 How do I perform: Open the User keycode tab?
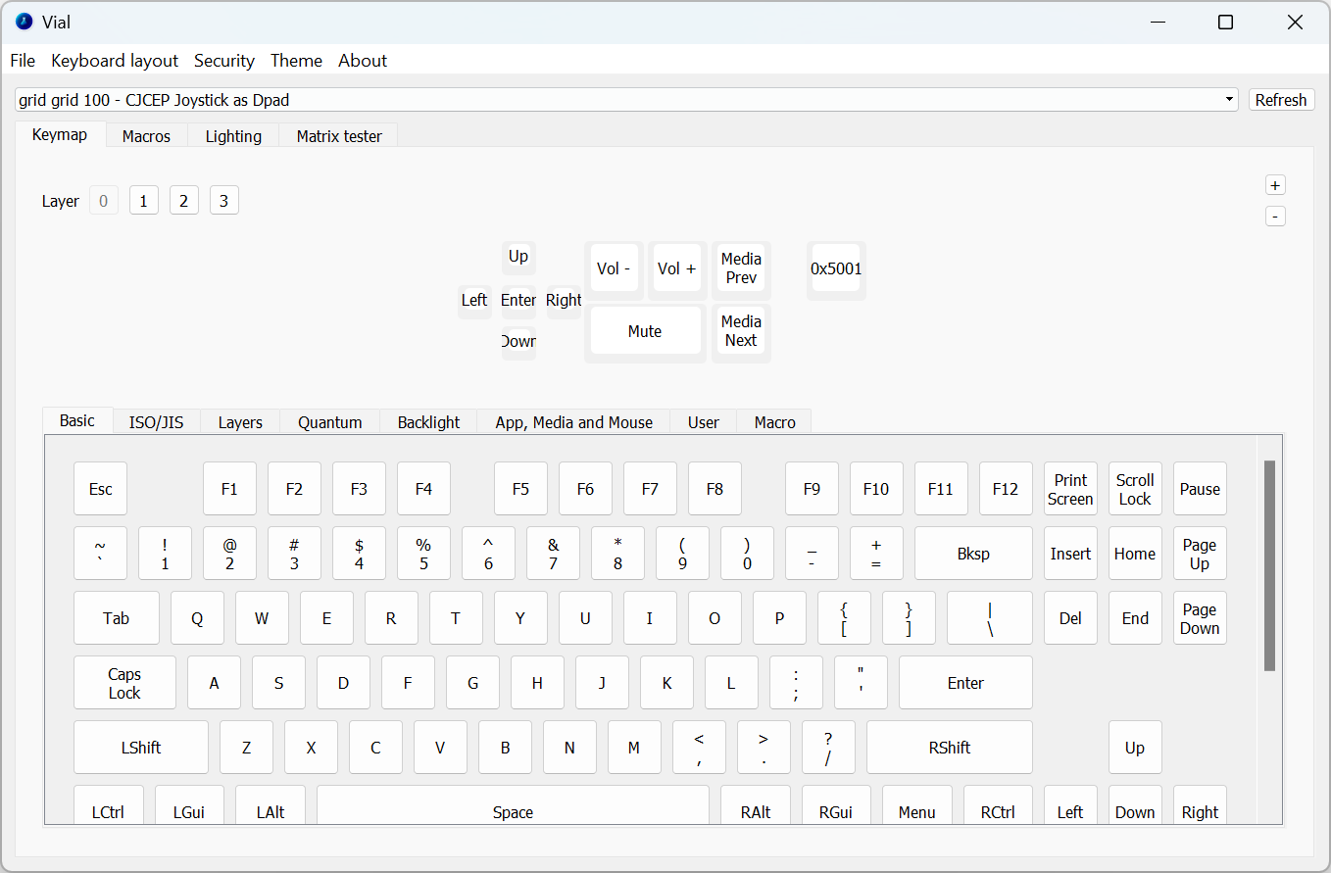(x=704, y=422)
